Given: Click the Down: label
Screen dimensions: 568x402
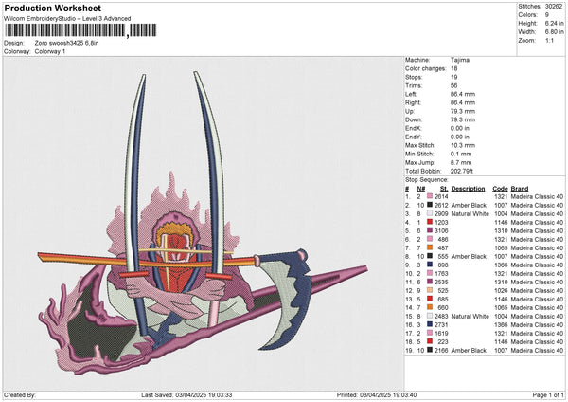Looking at the screenshot, I should 414,119.
